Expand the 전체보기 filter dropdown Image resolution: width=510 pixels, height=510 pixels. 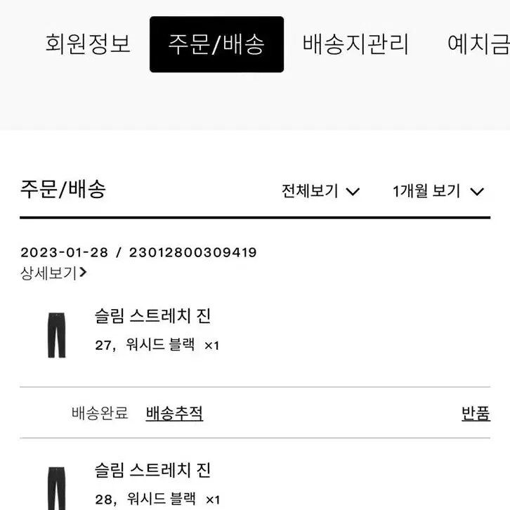[321, 191]
